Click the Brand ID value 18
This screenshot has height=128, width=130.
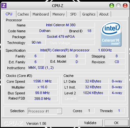(x=89, y=31)
